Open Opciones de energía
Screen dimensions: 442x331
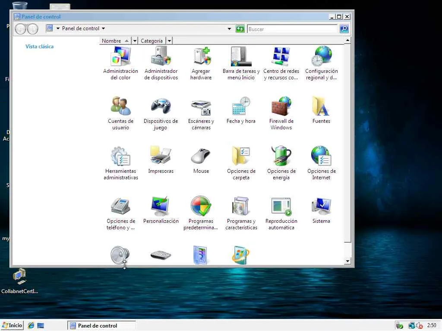pyautogui.click(x=281, y=163)
